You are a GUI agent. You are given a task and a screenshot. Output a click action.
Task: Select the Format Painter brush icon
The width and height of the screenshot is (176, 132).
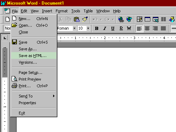point(85,19)
